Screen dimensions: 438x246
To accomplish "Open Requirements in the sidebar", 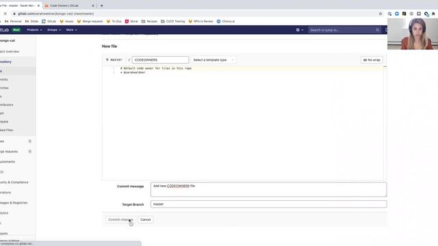I will click(x=8, y=162).
